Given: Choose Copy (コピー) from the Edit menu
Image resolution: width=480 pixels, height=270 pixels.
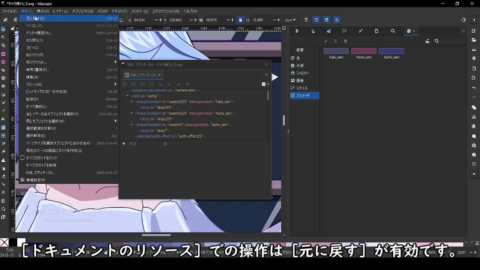Looking at the screenshot, I should [x=69, y=48].
